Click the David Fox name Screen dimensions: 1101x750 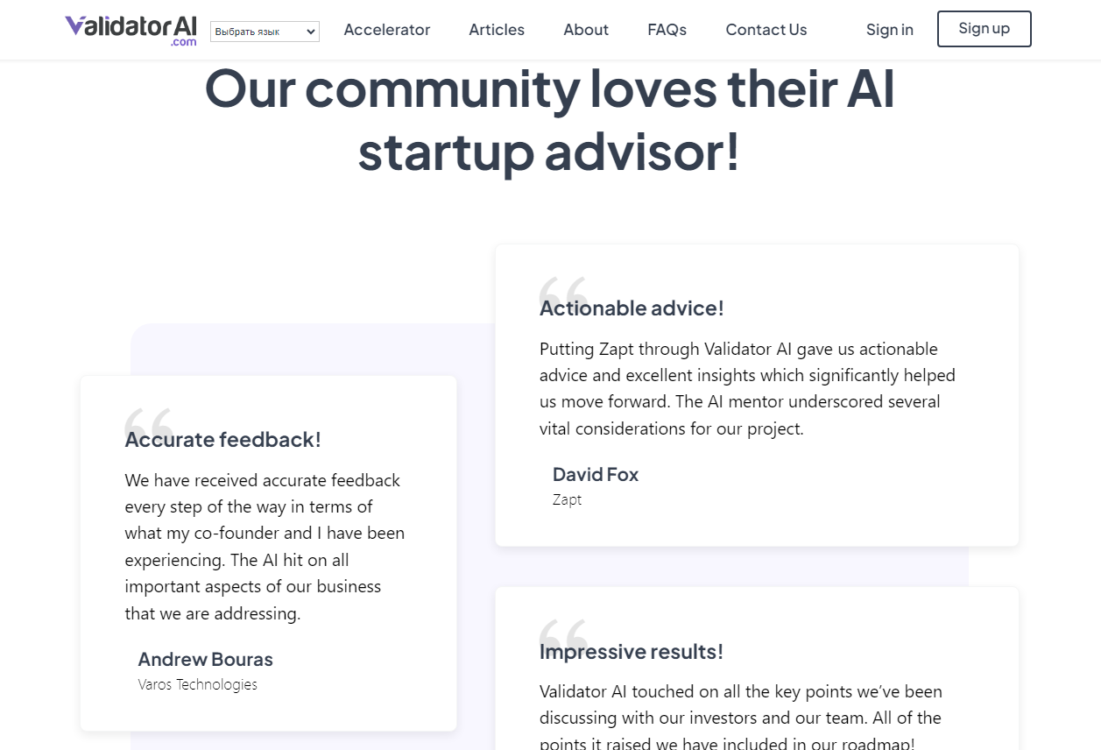point(596,475)
